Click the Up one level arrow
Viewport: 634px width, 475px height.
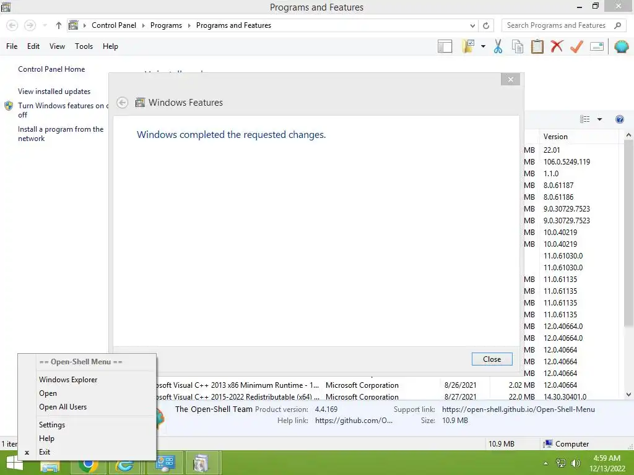click(x=59, y=25)
